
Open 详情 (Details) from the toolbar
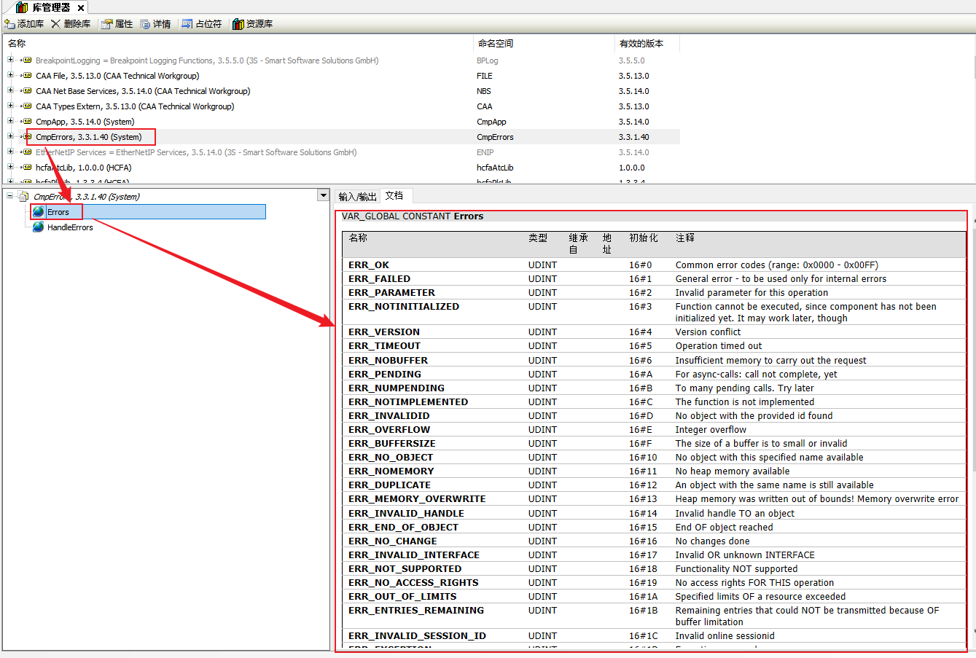(x=145, y=24)
